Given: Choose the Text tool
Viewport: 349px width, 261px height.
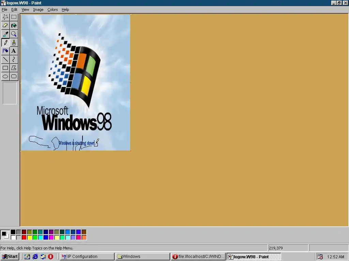Looking at the screenshot, I should pyautogui.click(x=14, y=51).
